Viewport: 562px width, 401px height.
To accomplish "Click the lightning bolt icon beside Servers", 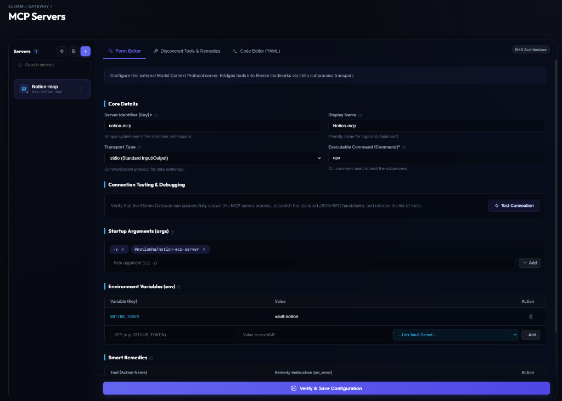I will (61, 51).
